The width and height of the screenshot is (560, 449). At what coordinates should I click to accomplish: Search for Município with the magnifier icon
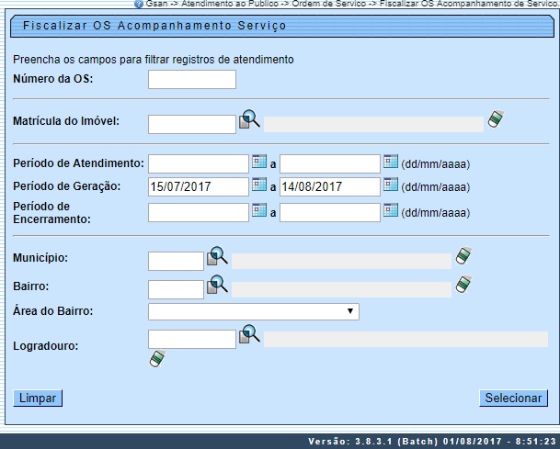click(x=217, y=255)
